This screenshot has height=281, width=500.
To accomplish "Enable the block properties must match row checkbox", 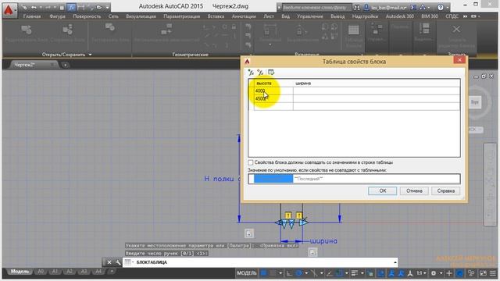I will 251,163.
